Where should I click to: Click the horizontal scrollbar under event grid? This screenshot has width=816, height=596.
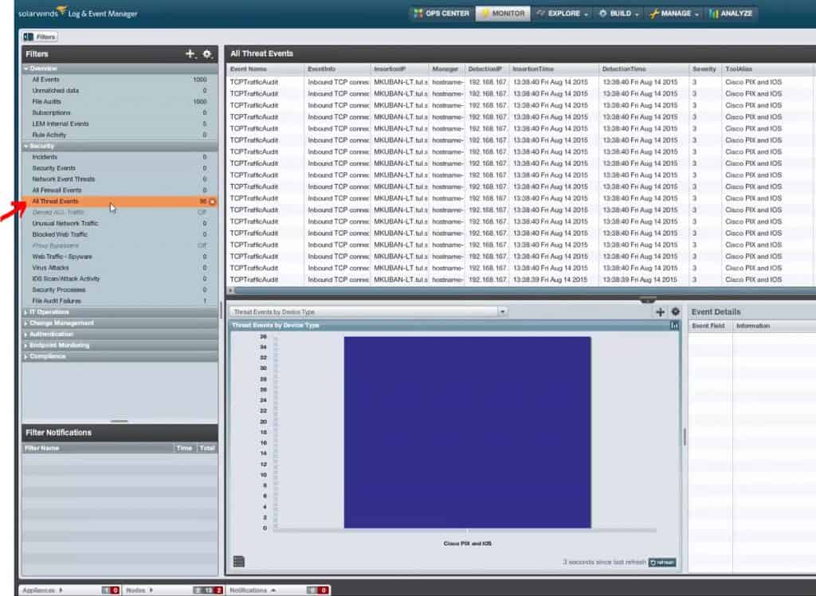pos(524,291)
